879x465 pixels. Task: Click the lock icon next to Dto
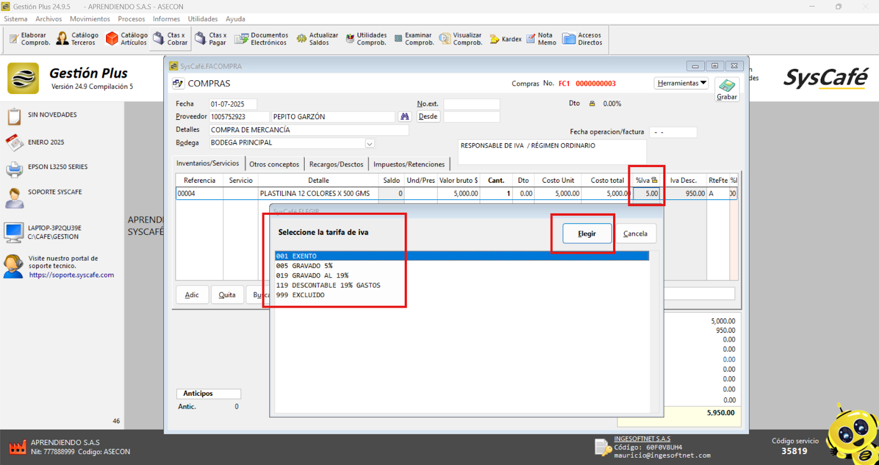pyautogui.click(x=592, y=104)
